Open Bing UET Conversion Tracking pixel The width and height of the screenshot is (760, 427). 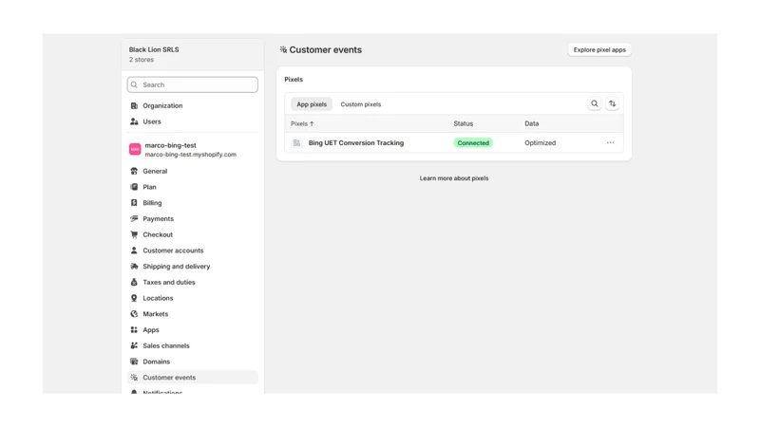coord(356,143)
